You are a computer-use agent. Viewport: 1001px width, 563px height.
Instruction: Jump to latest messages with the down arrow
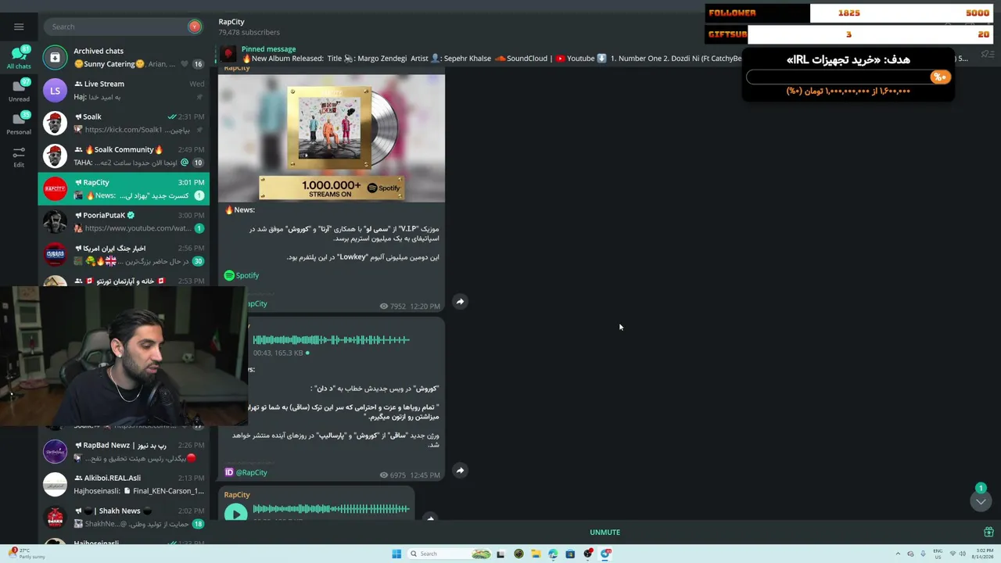(981, 502)
